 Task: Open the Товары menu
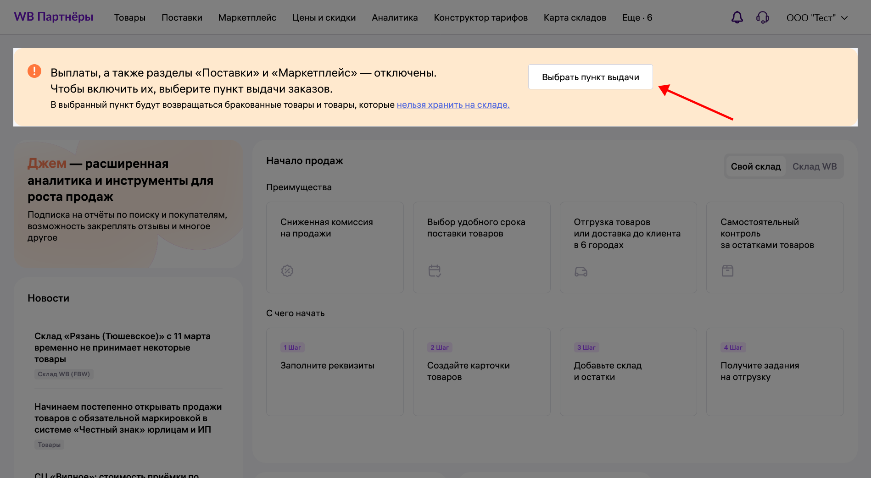(130, 17)
